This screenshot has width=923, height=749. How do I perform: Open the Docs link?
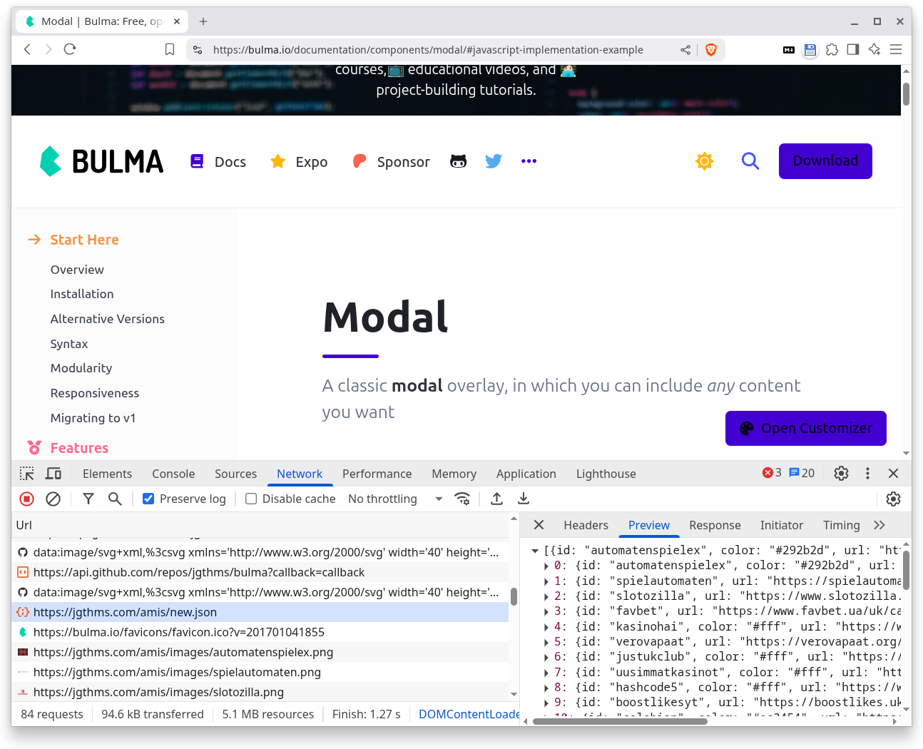pyautogui.click(x=218, y=162)
